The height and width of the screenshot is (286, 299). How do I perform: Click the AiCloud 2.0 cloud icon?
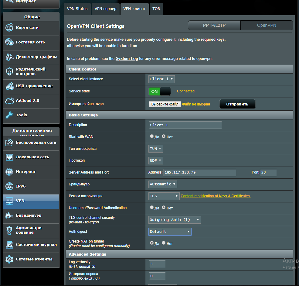tap(9, 101)
